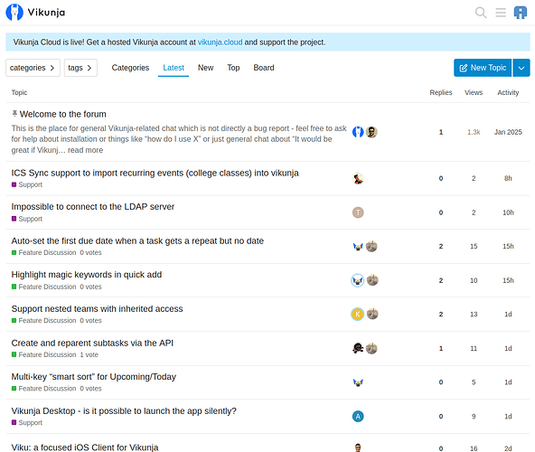Click poster avatar on ICS Sync topic
Viewport: 535px width, 452px height.
(x=358, y=178)
